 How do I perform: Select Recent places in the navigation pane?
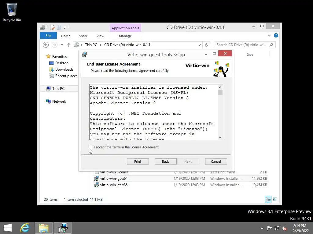click(x=66, y=76)
